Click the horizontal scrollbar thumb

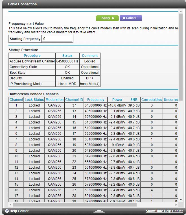tap(75, 205)
